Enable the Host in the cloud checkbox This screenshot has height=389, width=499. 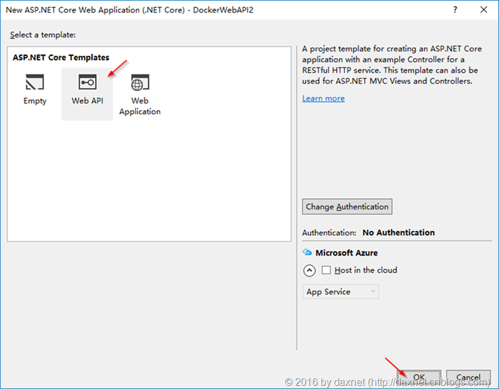(326, 270)
